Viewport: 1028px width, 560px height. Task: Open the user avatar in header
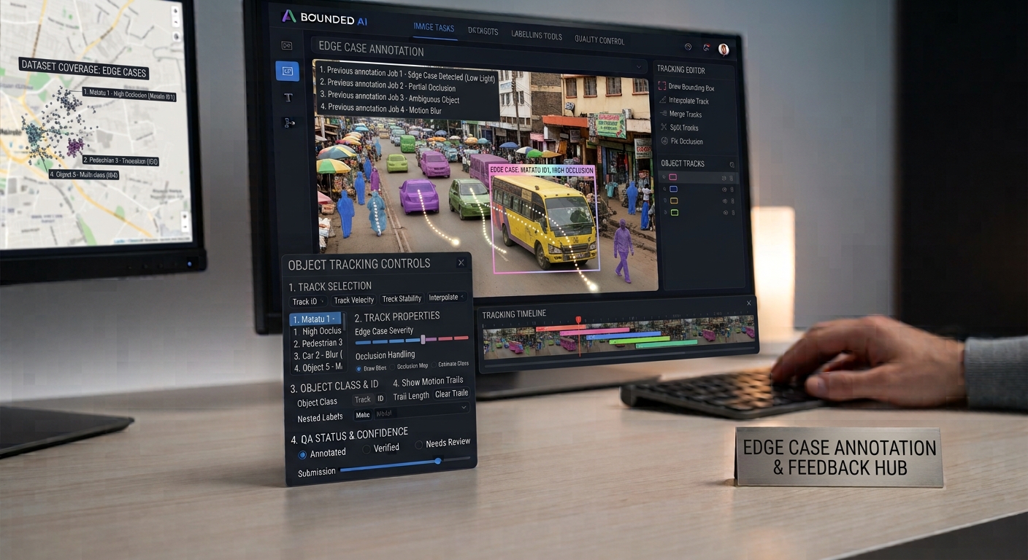[x=724, y=49]
